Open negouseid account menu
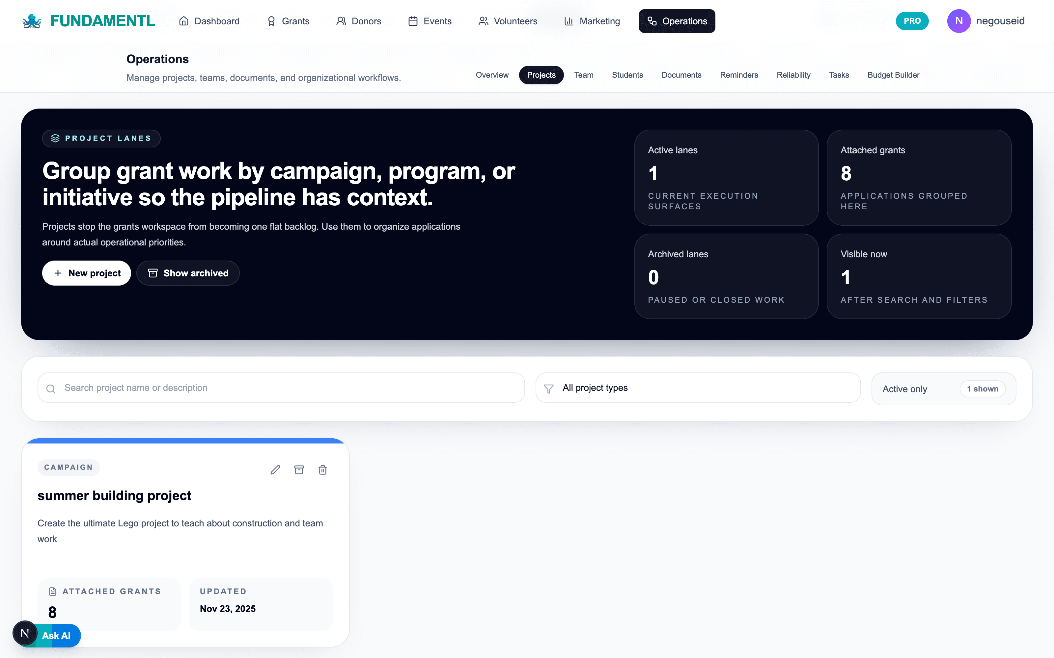 coord(1000,21)
